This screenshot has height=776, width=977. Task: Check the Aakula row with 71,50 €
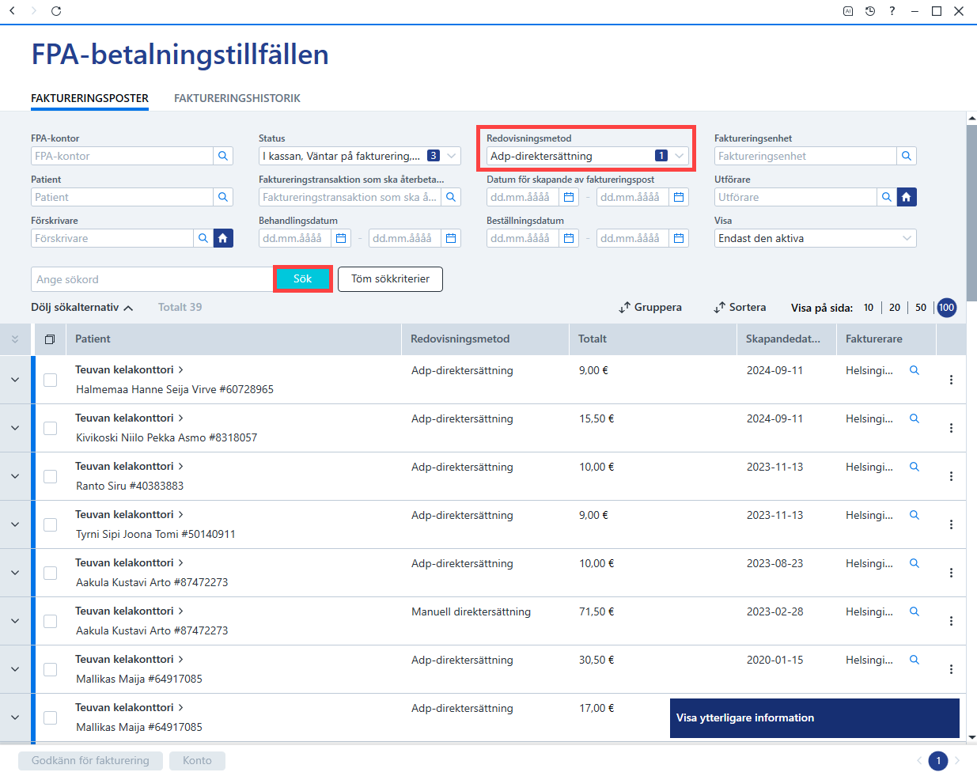50,621
